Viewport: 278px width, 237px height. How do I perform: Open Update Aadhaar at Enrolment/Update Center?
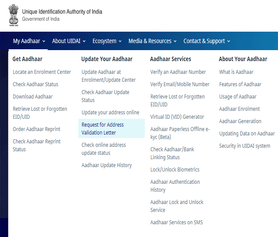tap(109, 76)
